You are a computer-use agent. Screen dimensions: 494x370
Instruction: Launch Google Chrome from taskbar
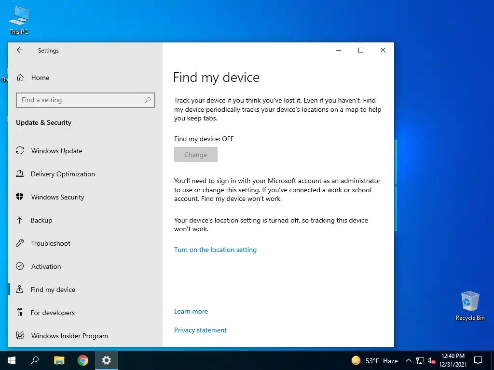click(x=83, y=360)
